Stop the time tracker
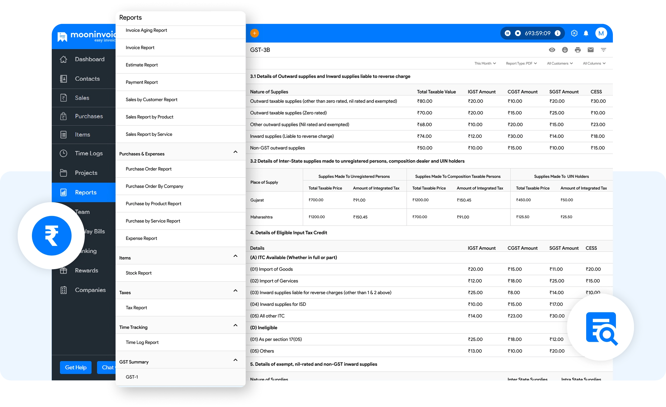Screen dimensions: 666x407 click(x=518, y=33)
